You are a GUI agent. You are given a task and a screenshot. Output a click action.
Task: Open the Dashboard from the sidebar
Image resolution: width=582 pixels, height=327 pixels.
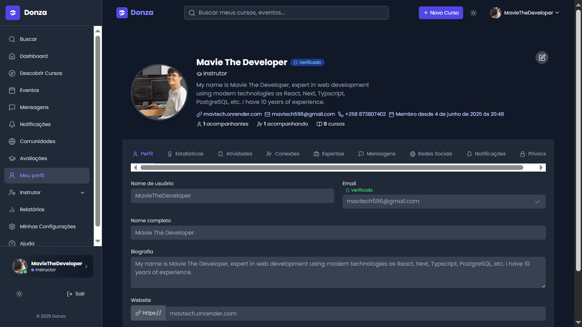pyautogui.click(x=34, y=56)
